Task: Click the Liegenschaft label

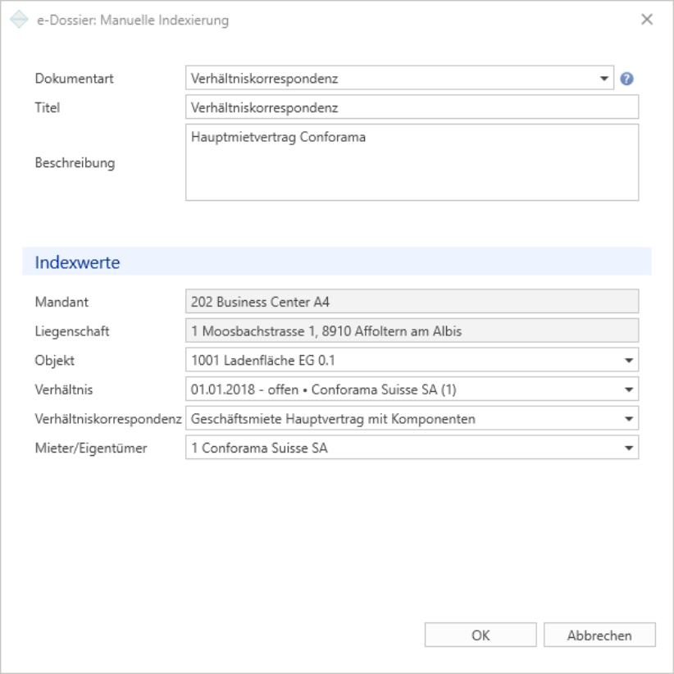Action: tap(72, 331)
